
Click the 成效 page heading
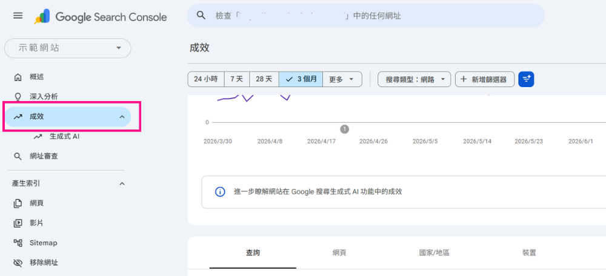point(199,48)
